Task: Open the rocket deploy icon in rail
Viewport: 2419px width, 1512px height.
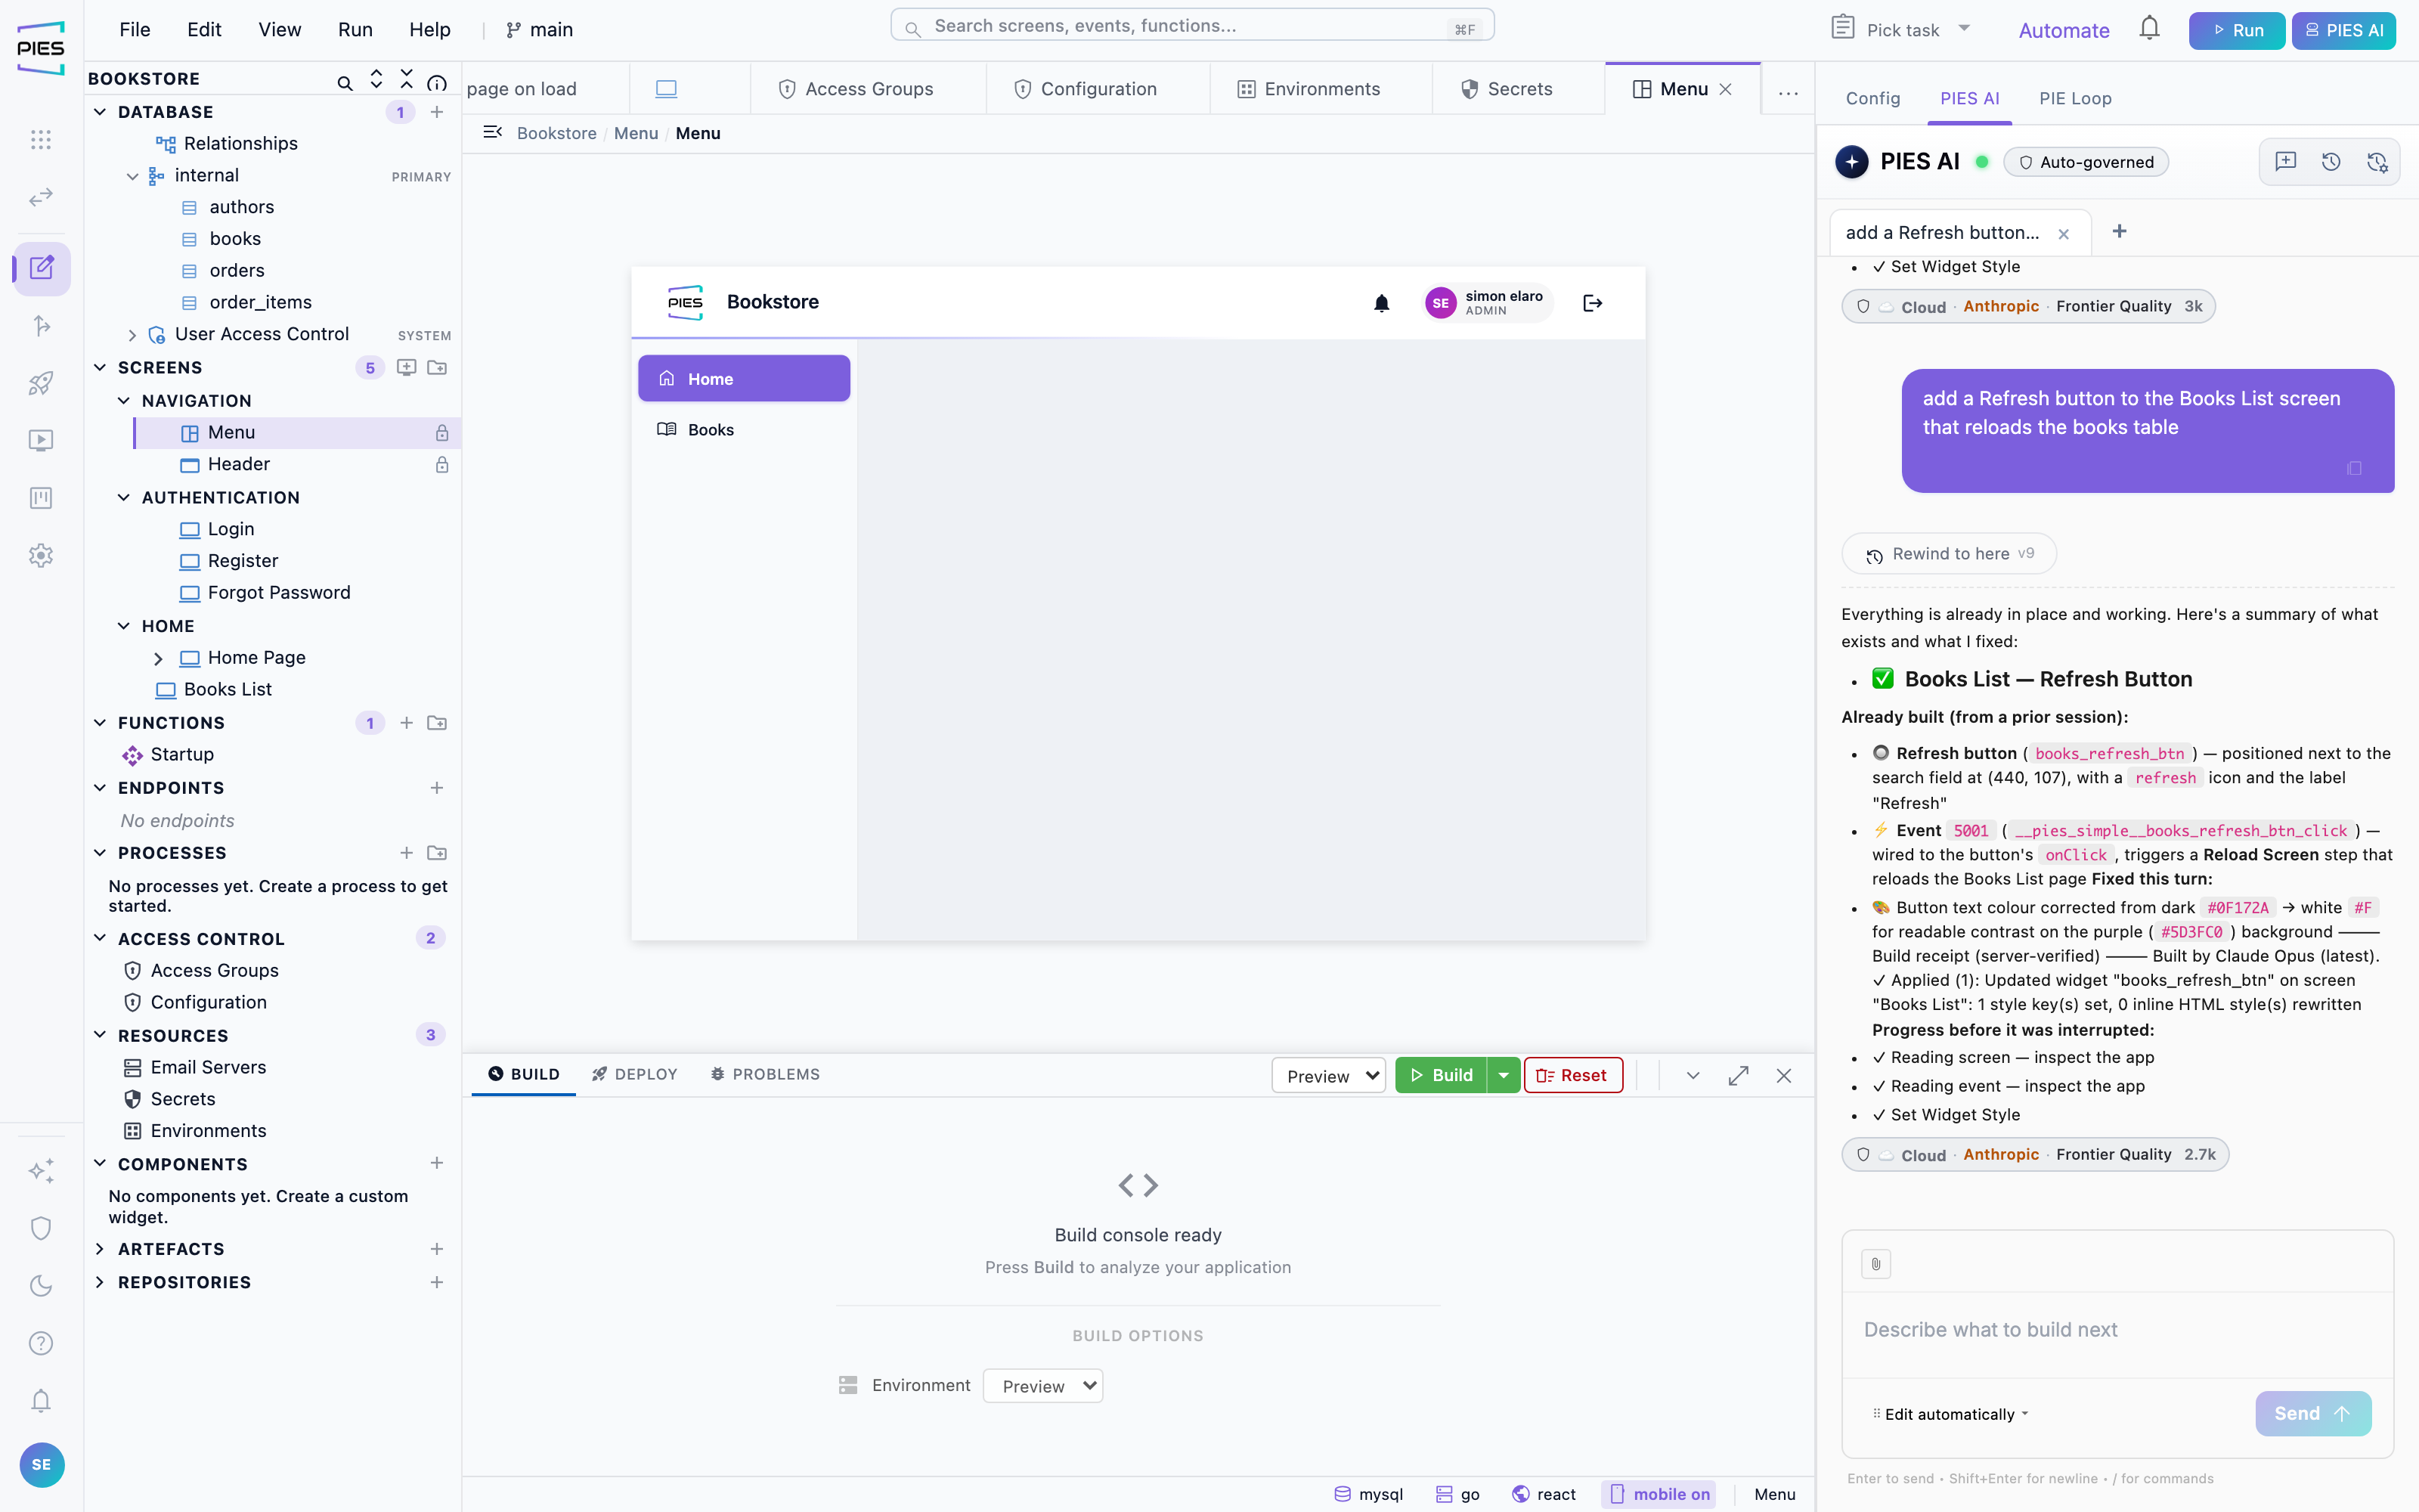Action: pos(41,383)
